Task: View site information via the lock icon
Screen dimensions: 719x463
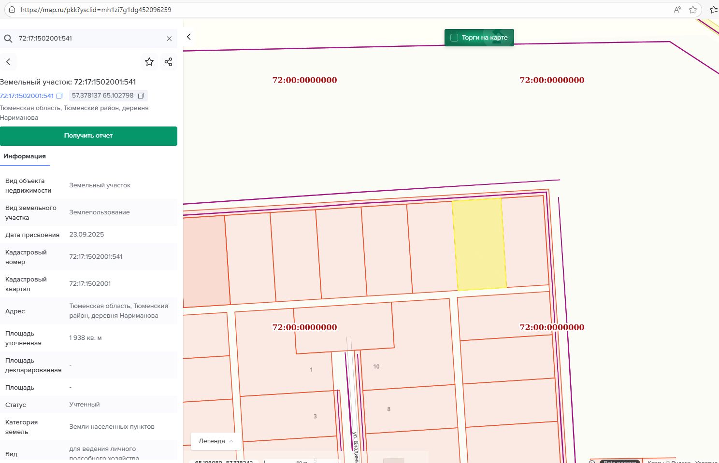Action: pyautogui.click(x=12, y=10)
